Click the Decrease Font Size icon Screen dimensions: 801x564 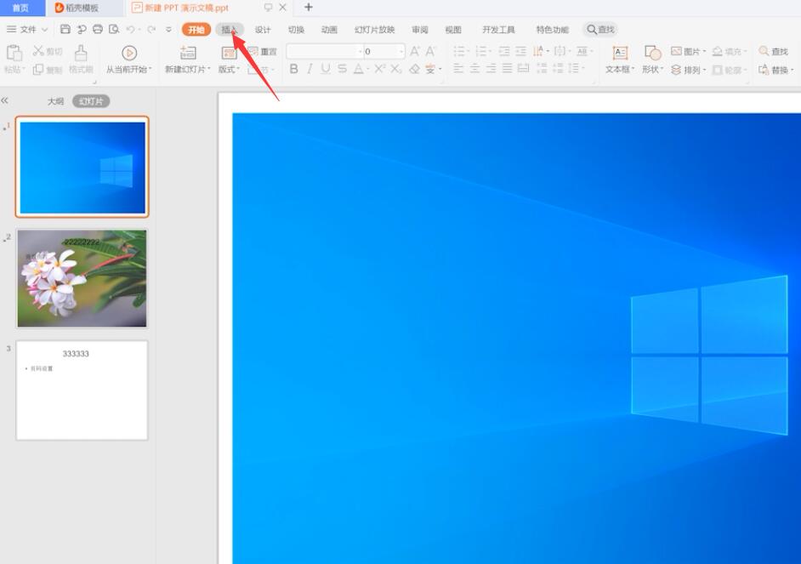[x=430, y=51]
